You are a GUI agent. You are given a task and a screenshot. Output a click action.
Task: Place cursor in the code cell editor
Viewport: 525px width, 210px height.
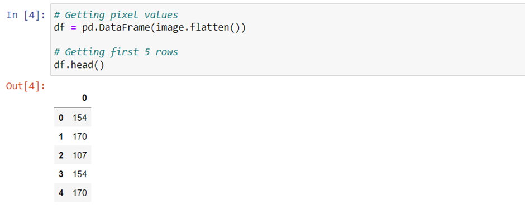[x=287, y=40]
